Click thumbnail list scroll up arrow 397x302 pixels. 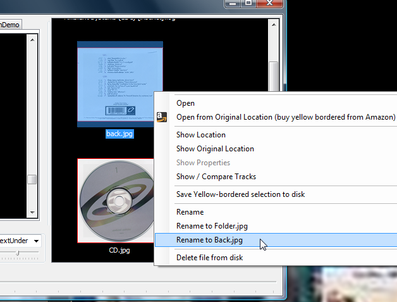click(x=274, y=25)
